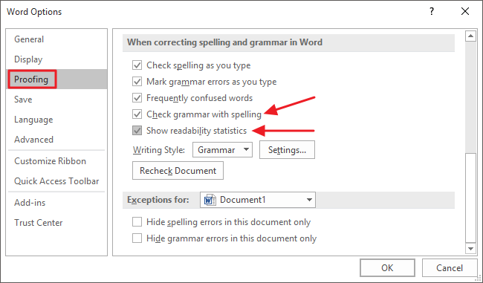Confirm with the OK button
Image resolution: width=483 pixels, height=283 pixels.
[387, 268]
